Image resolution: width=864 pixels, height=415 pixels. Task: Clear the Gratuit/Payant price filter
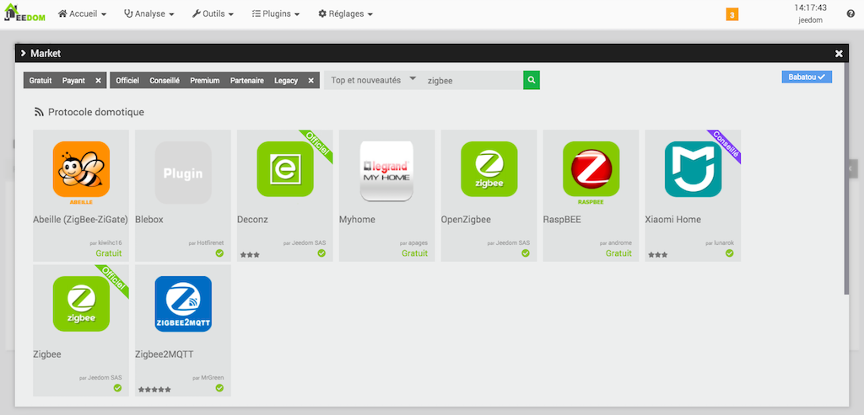coord(98,80)
